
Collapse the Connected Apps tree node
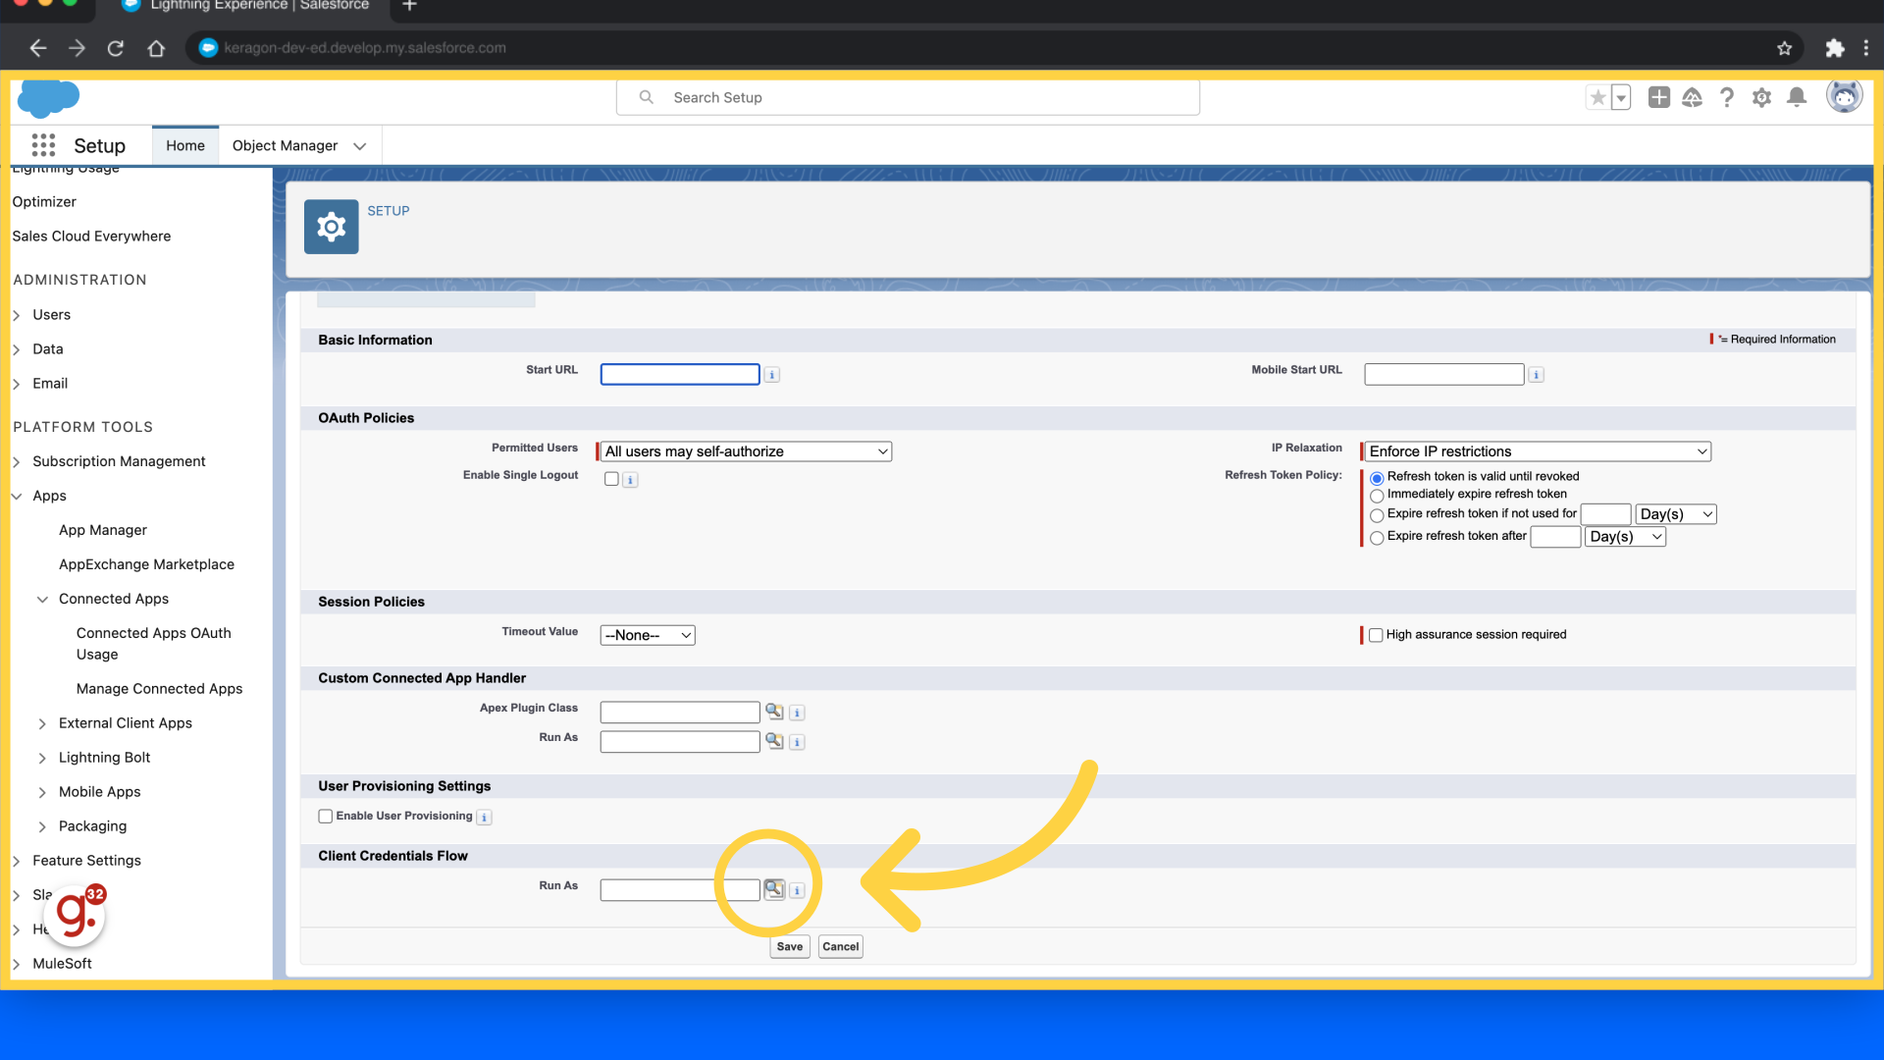click(x=42, y=600)
